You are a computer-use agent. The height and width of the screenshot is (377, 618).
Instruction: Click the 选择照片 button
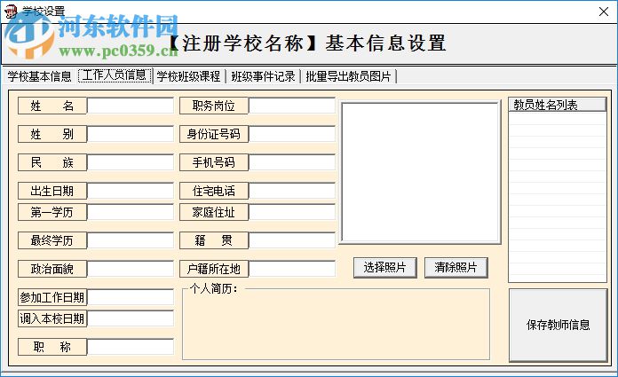click(x=385, y=268)
